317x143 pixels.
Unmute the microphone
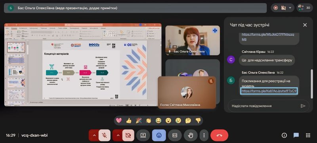click(105, 136)
